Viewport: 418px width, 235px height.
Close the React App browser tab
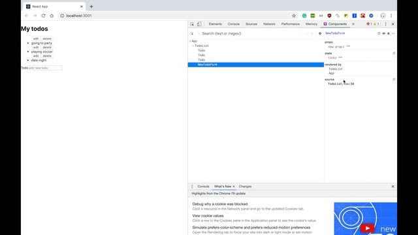coord(81,7)
